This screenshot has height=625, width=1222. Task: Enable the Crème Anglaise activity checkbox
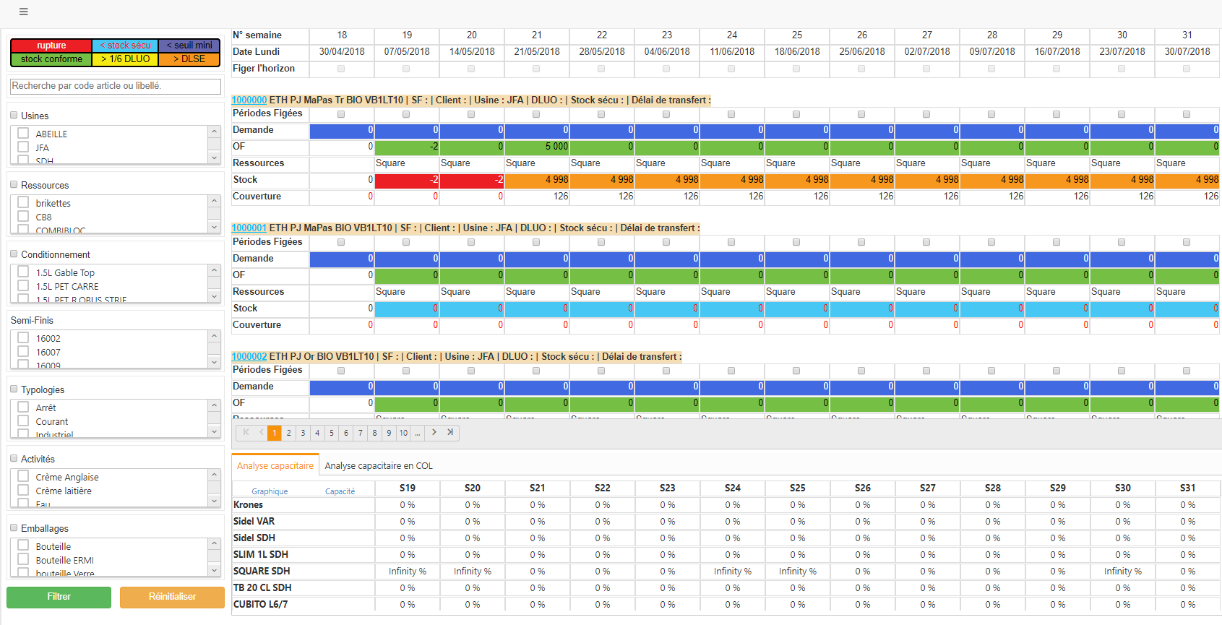(x=24, y=477)
